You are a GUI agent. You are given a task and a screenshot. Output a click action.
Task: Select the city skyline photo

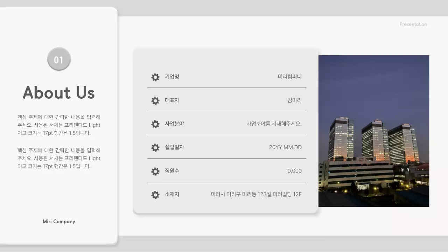374,131
